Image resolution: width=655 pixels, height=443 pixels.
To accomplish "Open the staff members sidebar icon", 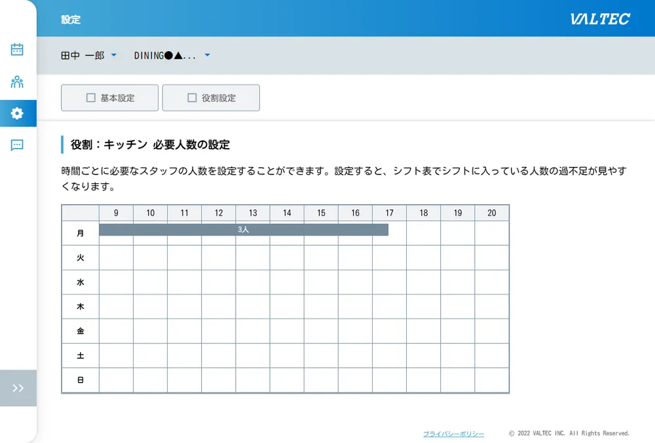I will (x=17, y=82).
